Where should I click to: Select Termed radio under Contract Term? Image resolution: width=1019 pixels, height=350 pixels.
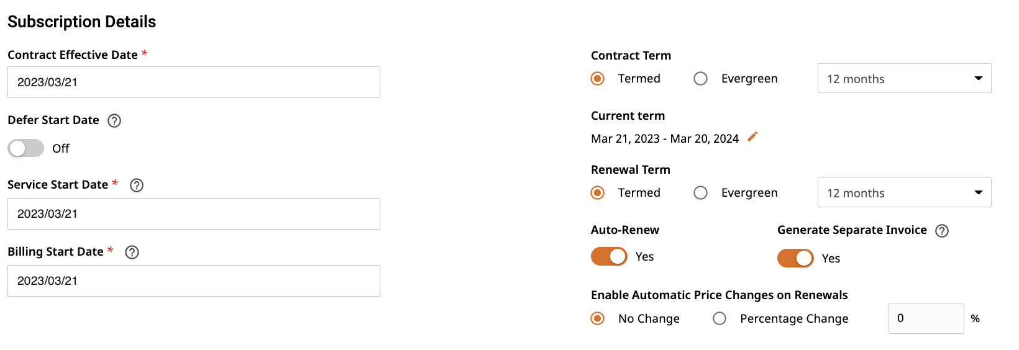coord(598,79)
